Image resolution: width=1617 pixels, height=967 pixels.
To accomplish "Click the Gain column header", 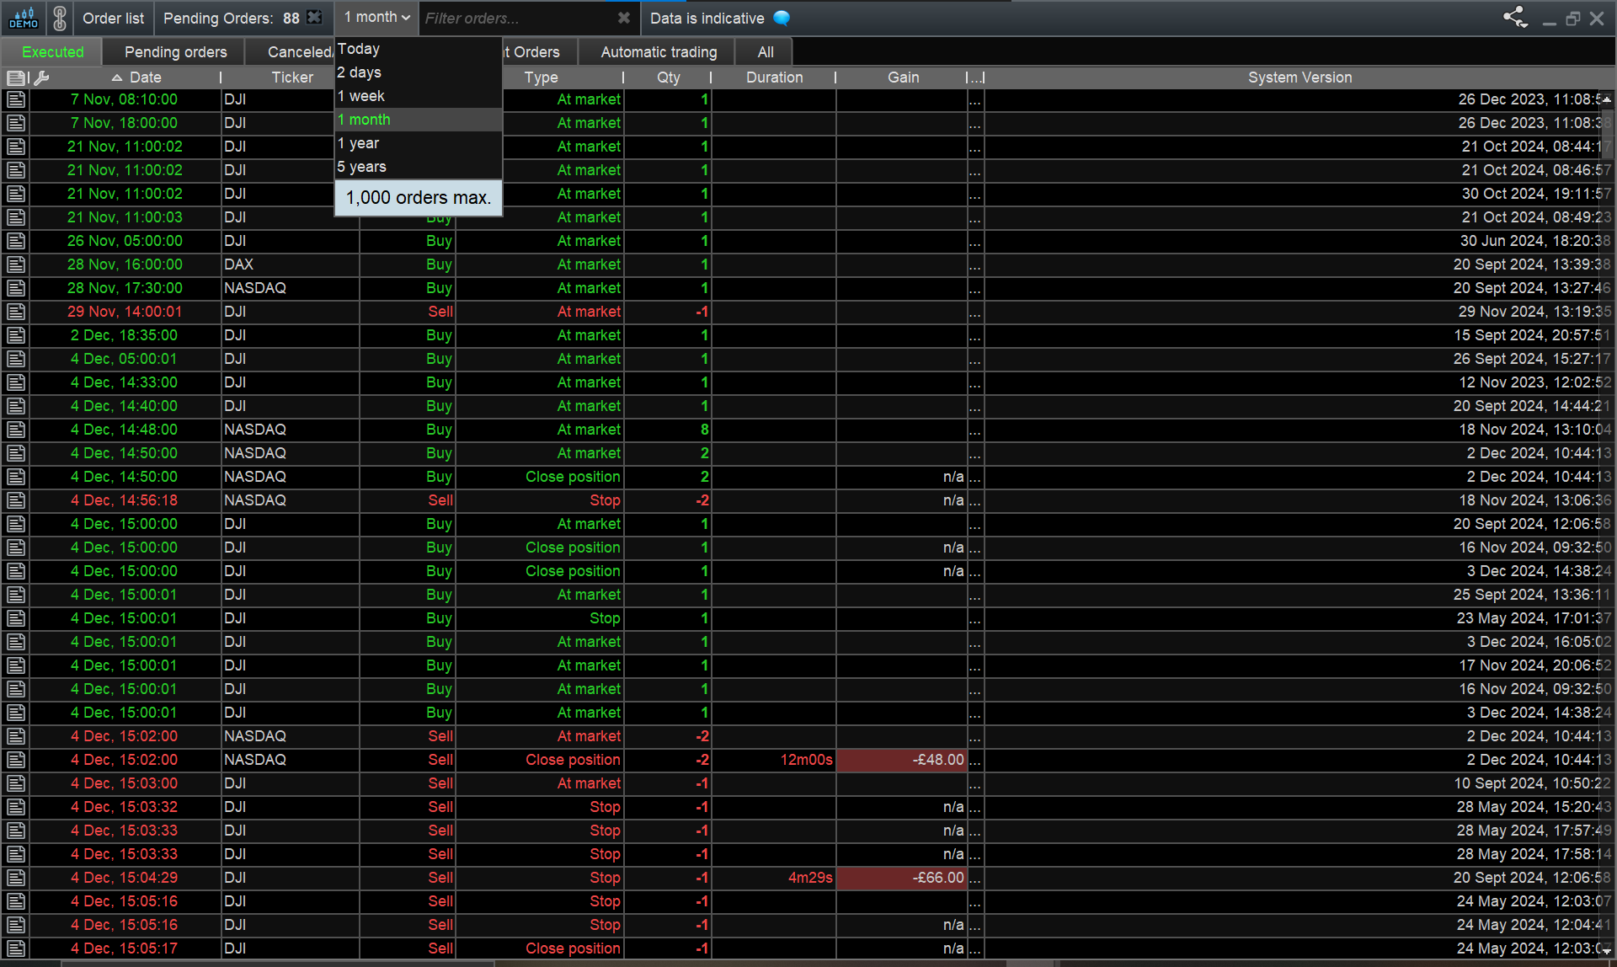I will pyautogui.click(x=903, y=77).
